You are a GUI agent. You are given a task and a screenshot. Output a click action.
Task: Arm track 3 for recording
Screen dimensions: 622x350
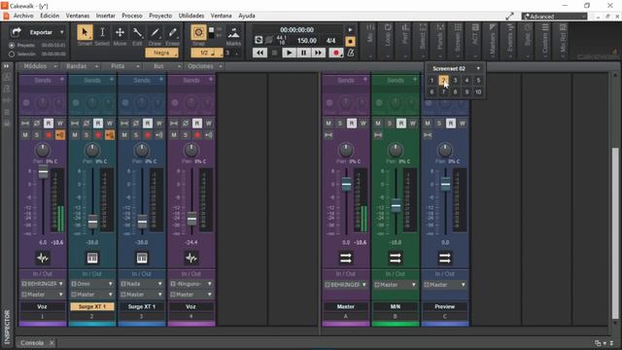[148, 135]
